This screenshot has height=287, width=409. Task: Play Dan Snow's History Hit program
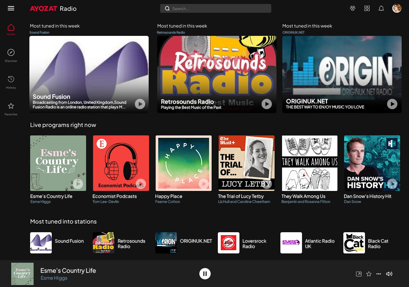click(392, 184)
